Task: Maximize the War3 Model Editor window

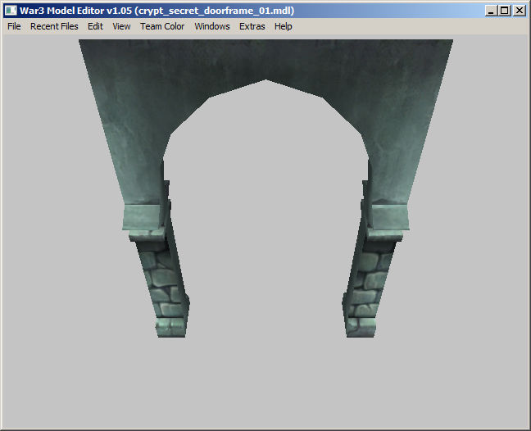Action: tap(504, 11)
